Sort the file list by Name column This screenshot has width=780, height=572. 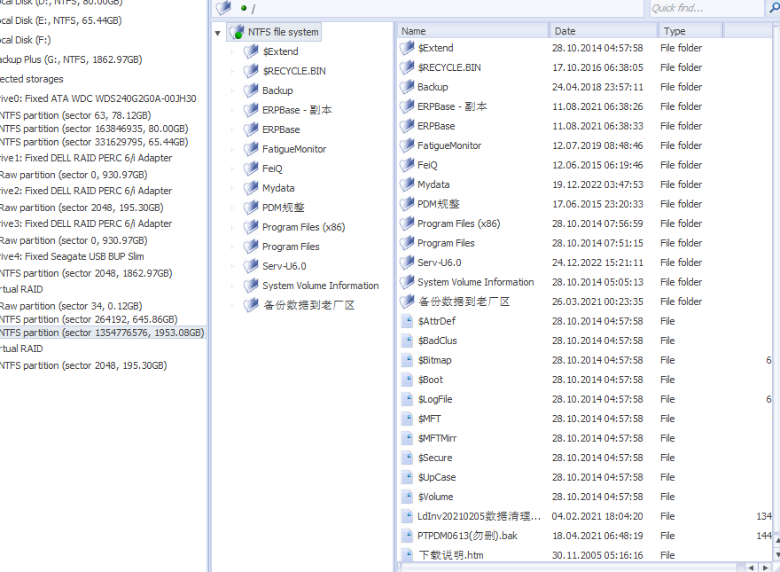tap(472, 31)
